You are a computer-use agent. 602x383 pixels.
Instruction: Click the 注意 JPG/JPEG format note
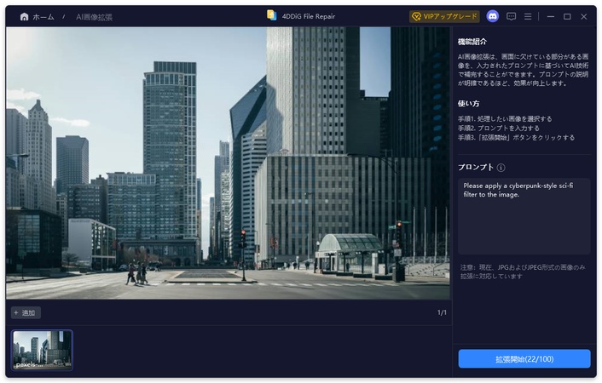pos(523,272)
